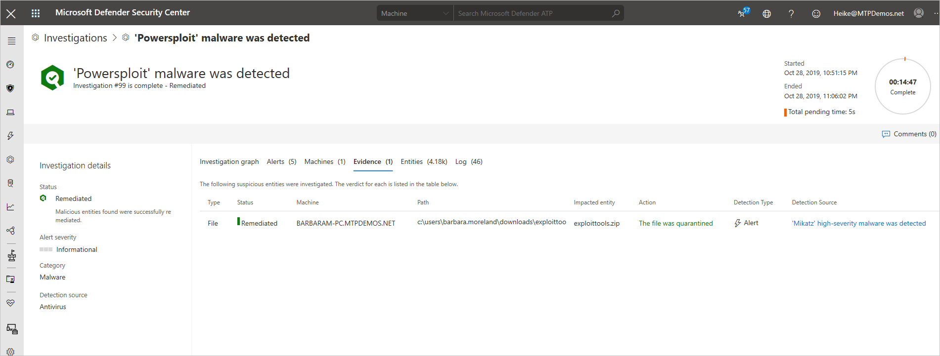Open the laptop Machines list icon in sidebar
Viewport: 940px width, 356px height.
click(x=10, y=113)
